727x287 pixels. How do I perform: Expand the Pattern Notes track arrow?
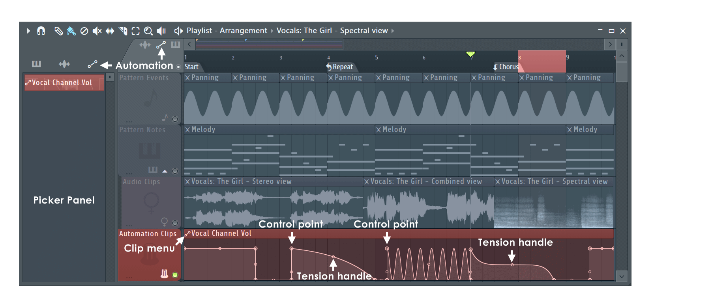click(x=165, y=171)
